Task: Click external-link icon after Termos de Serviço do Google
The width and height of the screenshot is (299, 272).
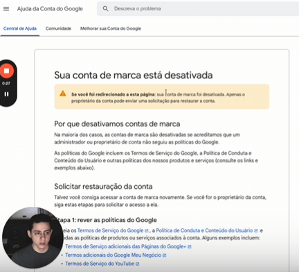Action: click(x=147, y=231)
